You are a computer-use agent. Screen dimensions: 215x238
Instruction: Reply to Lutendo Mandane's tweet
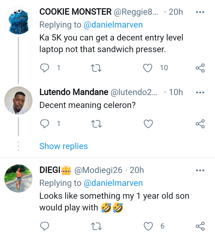(x=45, y=124)
